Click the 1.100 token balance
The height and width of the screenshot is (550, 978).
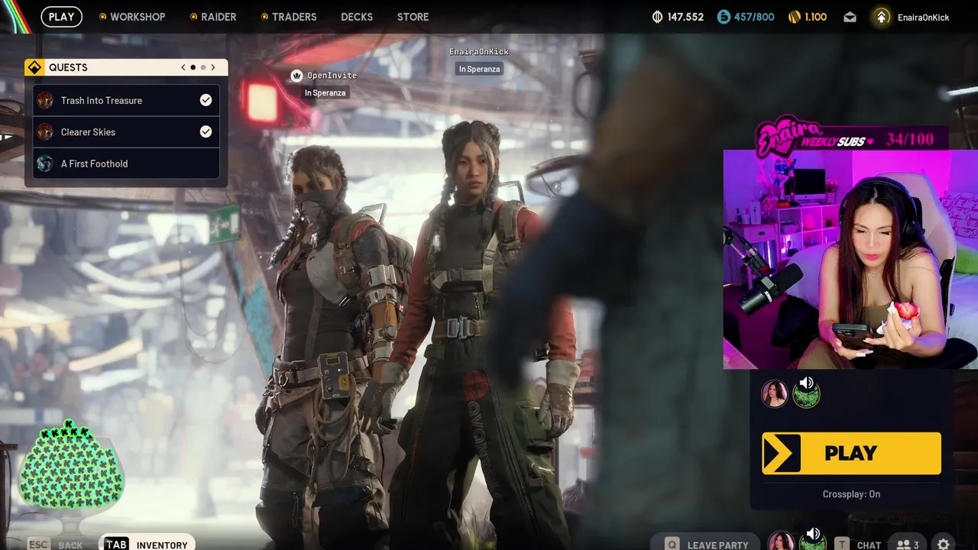point(816,17)
